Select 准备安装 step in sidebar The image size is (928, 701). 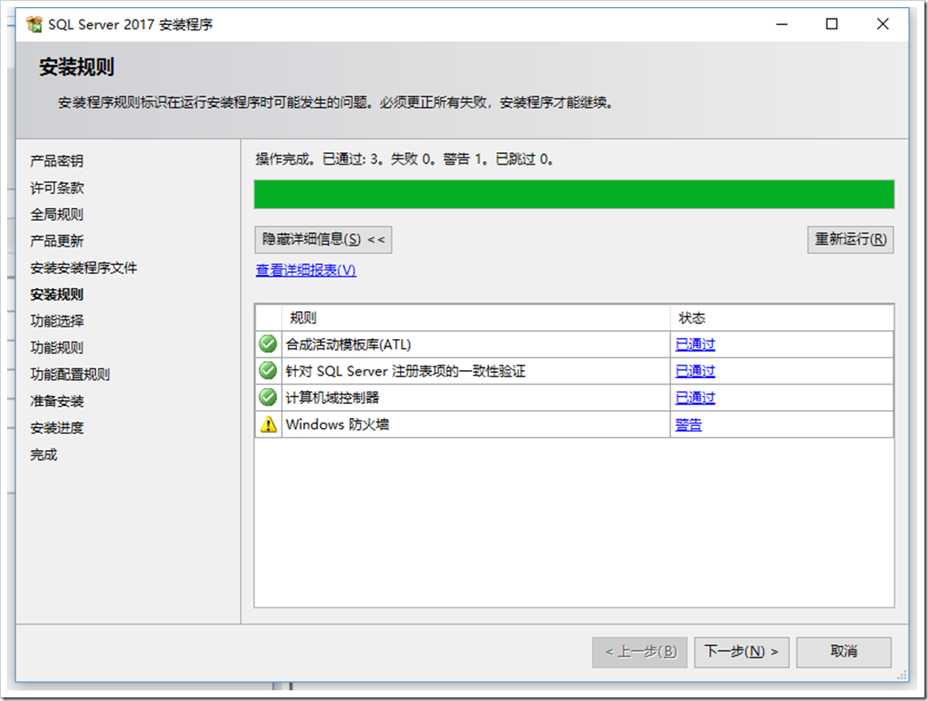(x=57, y=401)
